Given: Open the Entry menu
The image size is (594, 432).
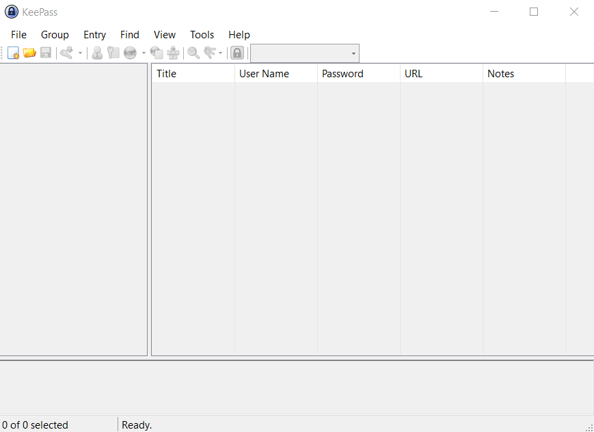Looking at the screenshot, I should pos(94,34).
